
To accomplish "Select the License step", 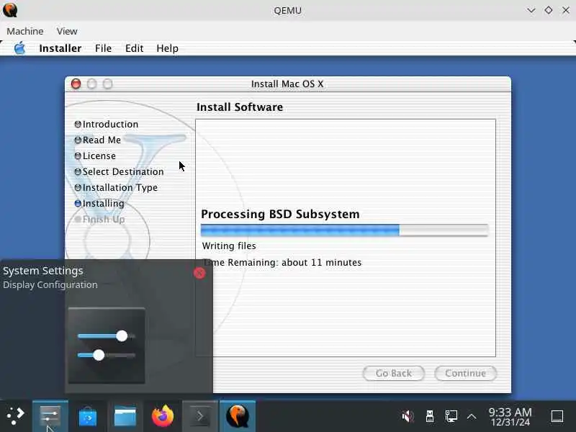I will coord(95,156).
